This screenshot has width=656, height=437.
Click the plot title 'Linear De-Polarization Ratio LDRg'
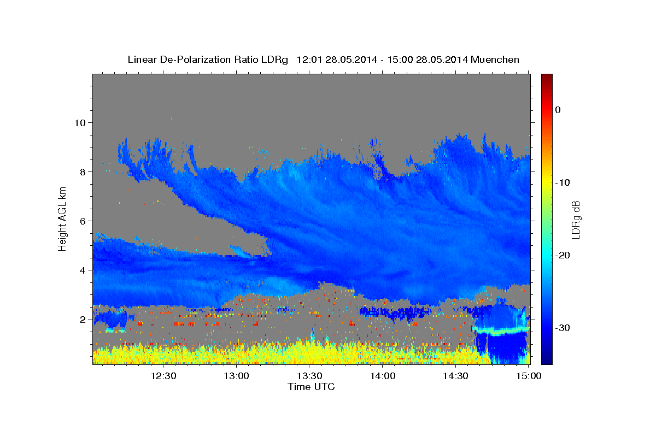pyautogui.click(x=207, y=60)
